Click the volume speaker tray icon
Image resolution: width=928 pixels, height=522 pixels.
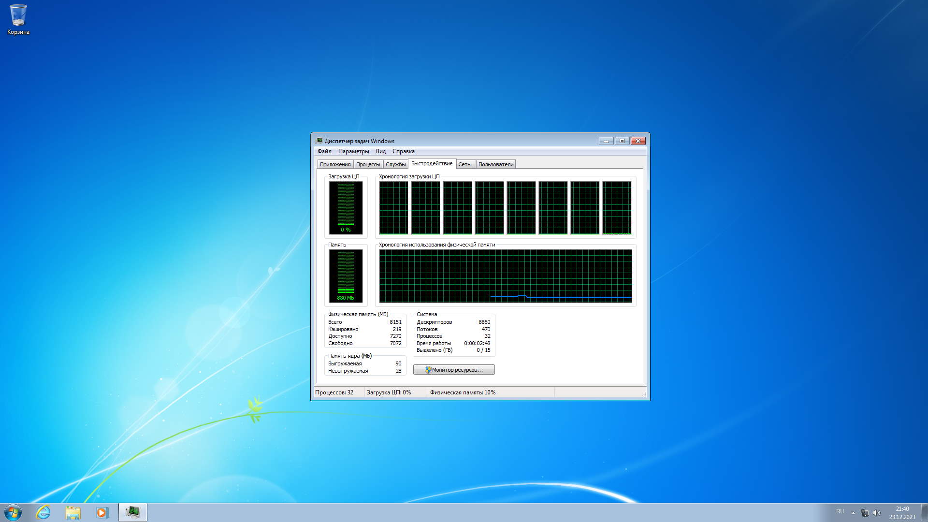[877, 512]
